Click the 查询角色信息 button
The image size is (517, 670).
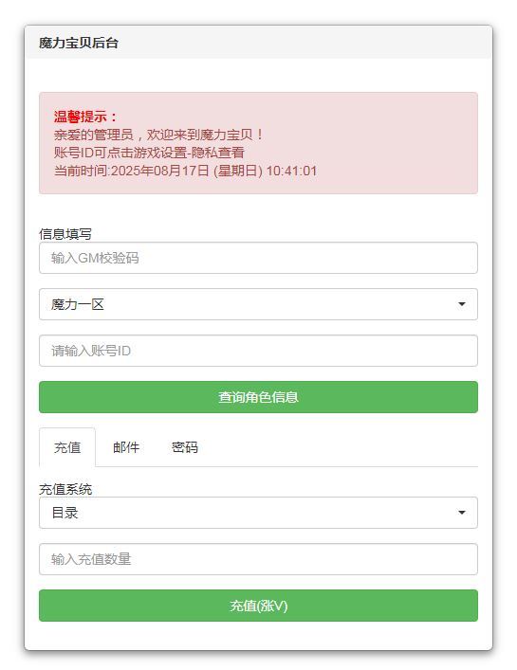click(x=258, y=397)
